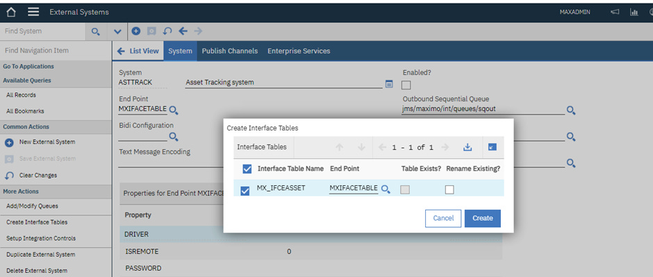Click the New Record plus icon in toolbar
The width and height of the screenshot is (653, 277).
pyautogui.click(x=135, y=31)
